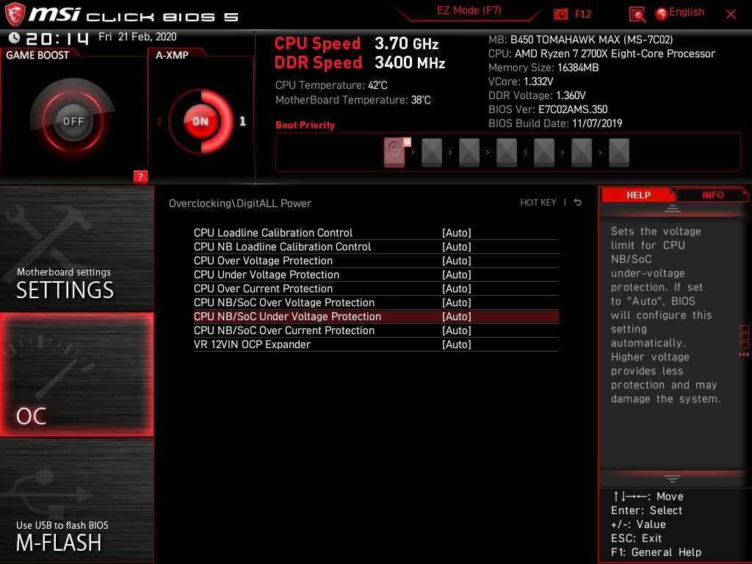Open CPU NB Loadline Calibration Auto value
752x564 pixels.
pyautogui.click(x=457, y=247)
